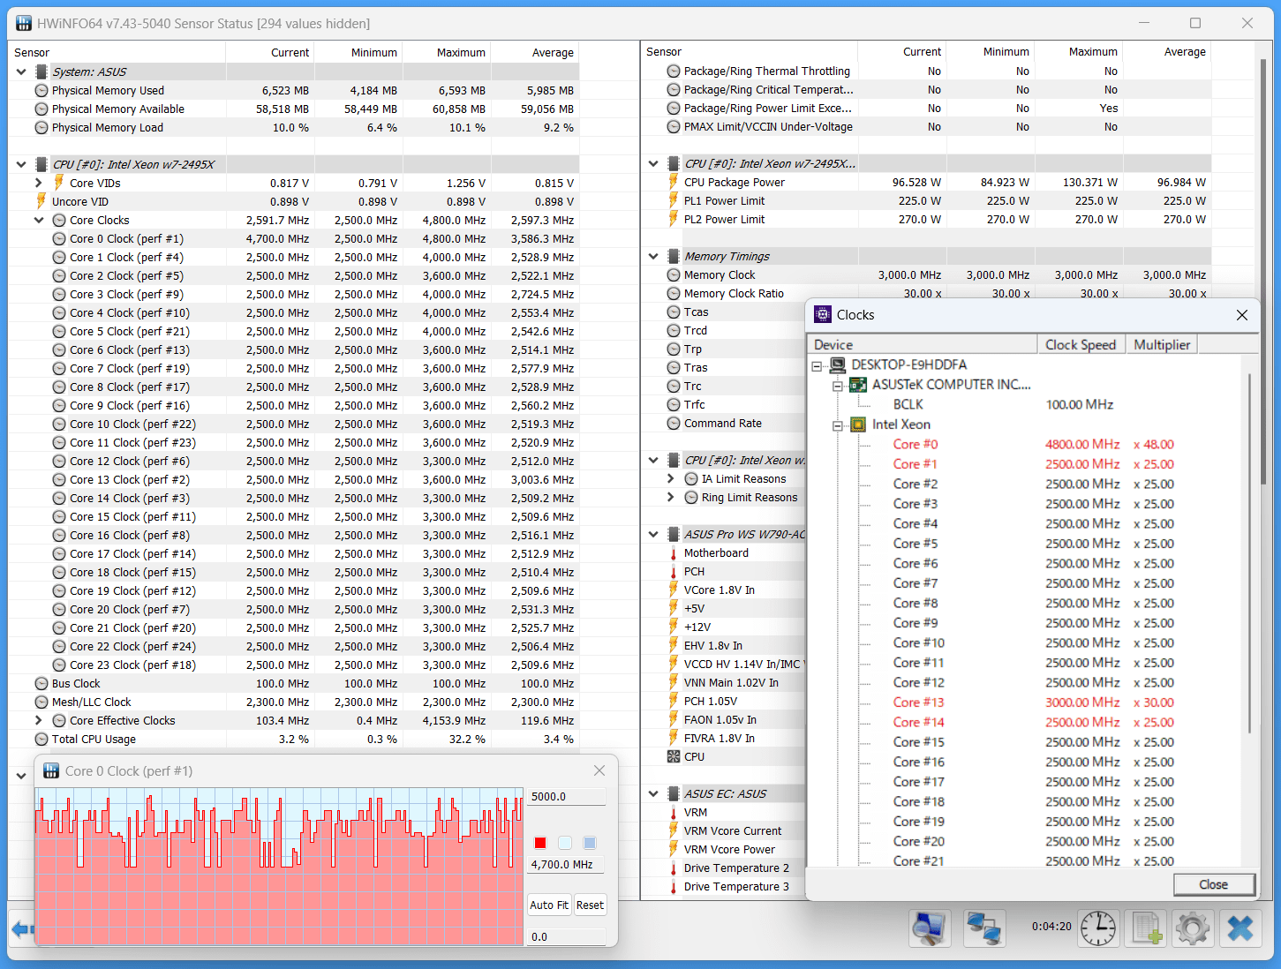Click the Memory Clock Ratio circle icon
Viewport: 1281px width, 969px height.
[674, 293]
